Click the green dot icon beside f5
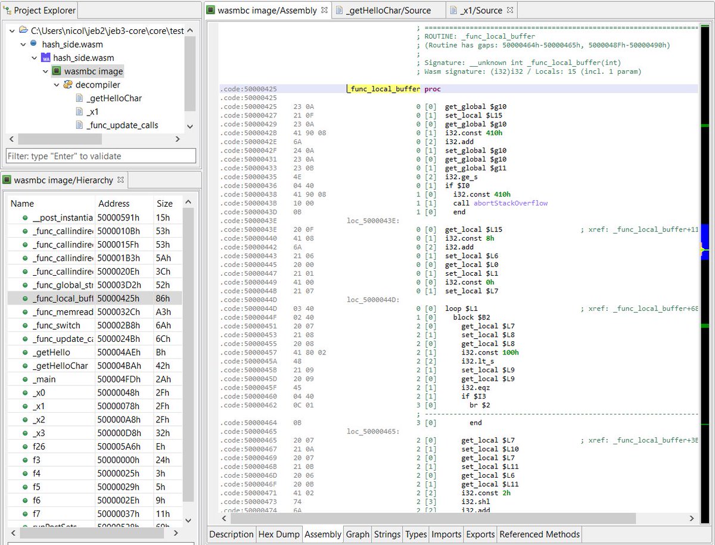The image size is (715, 545). [x=25, y=487]
